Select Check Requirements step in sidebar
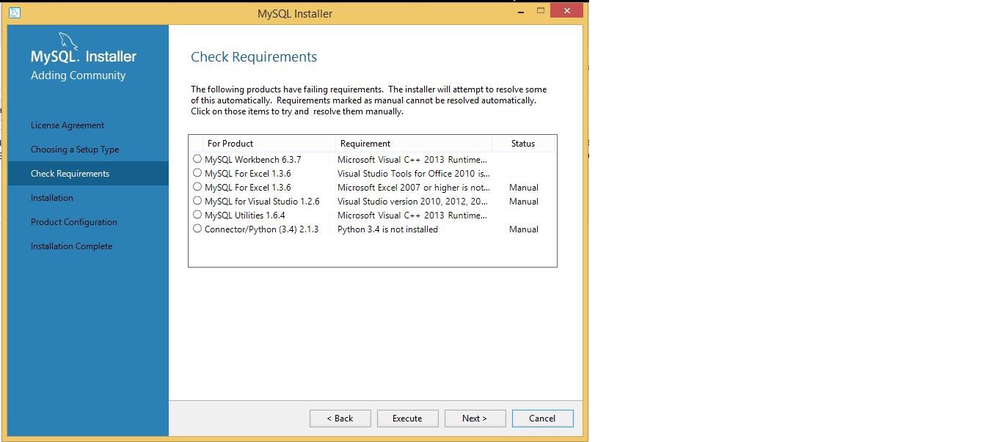The width and height of the screenshot is (1000, 442). pos(70,174)
